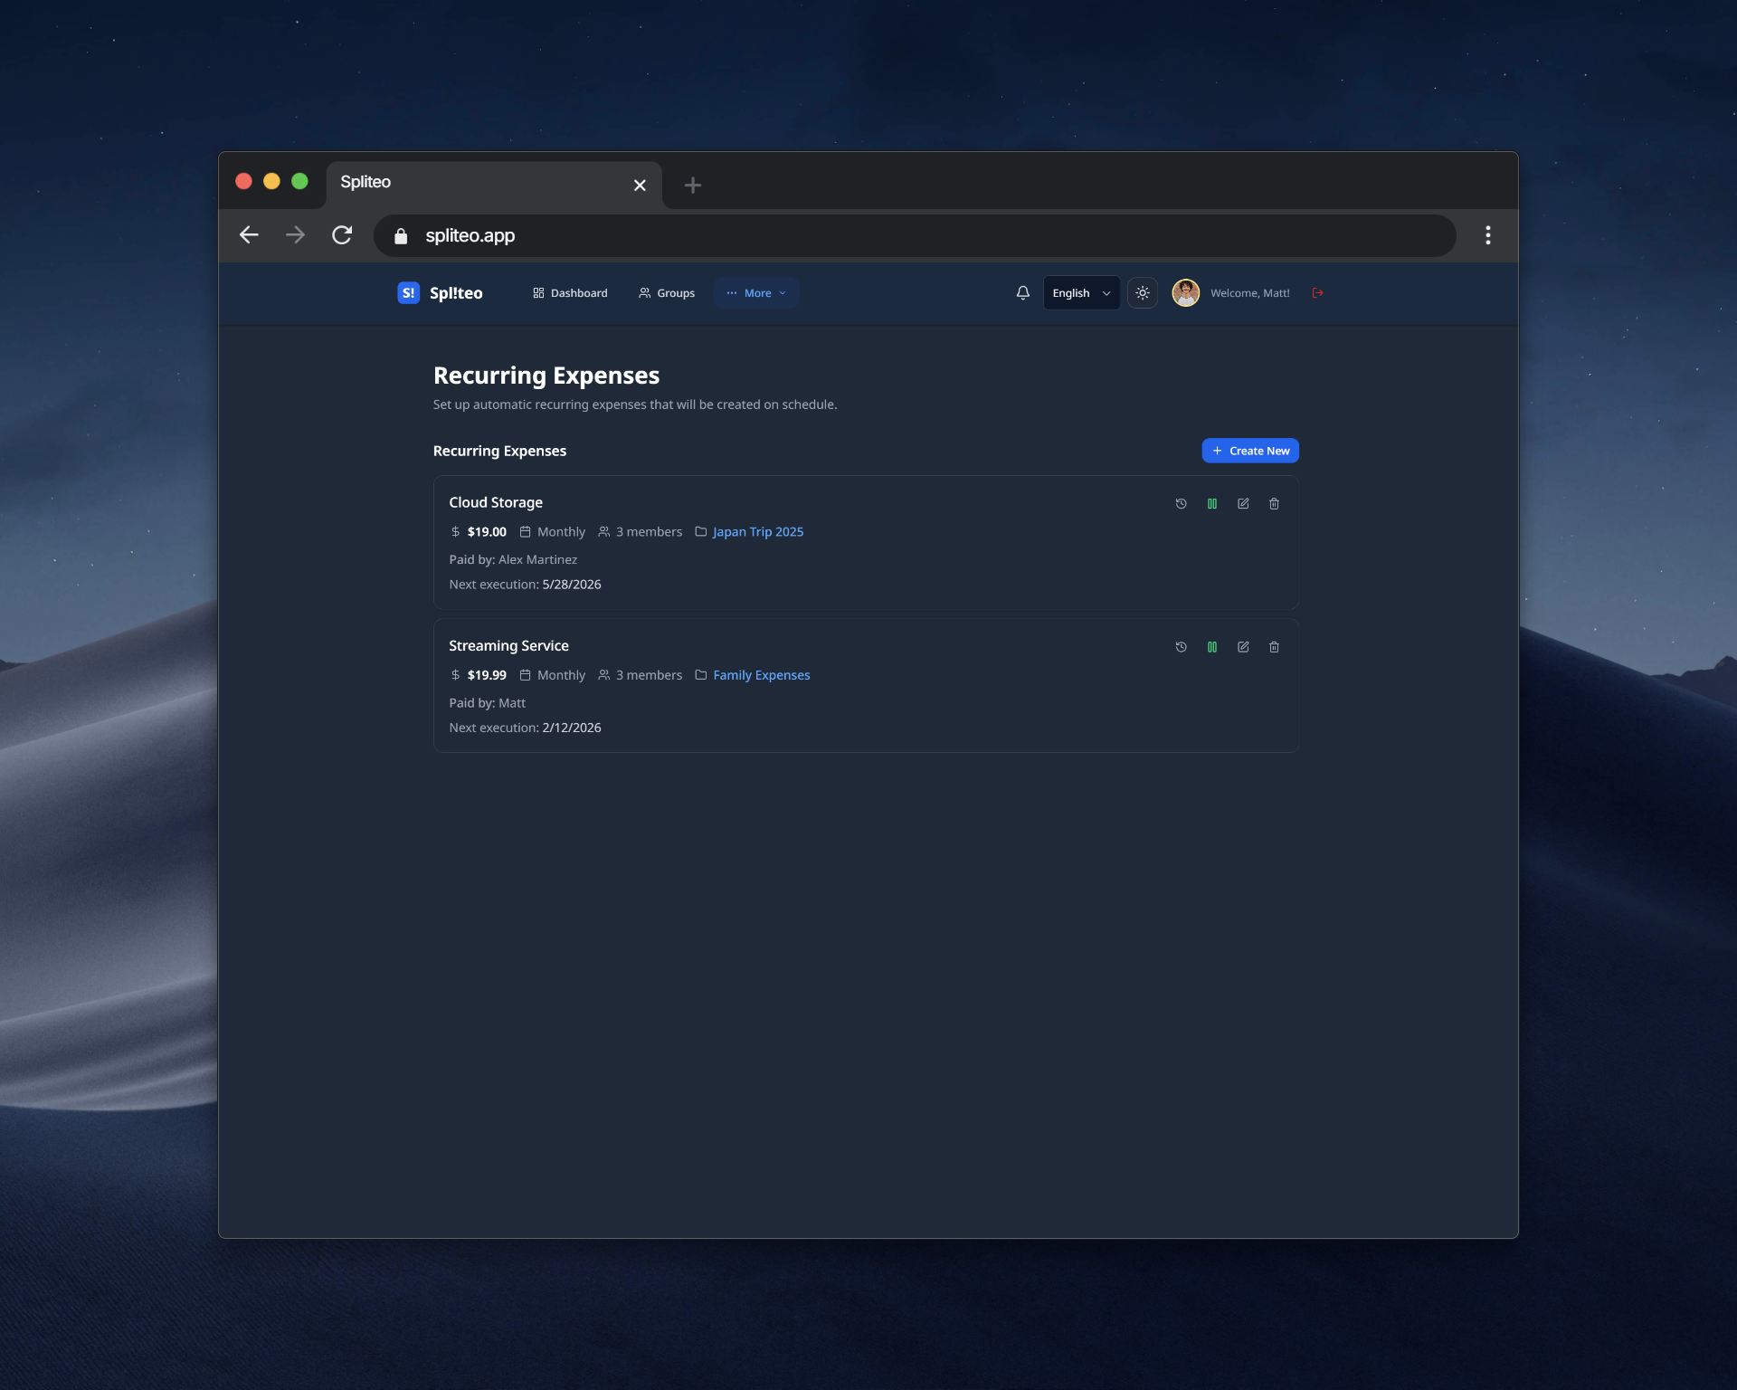1737x1390 pixels.
Task: Click Matt's profile avatar picture
Action: 1186,292
